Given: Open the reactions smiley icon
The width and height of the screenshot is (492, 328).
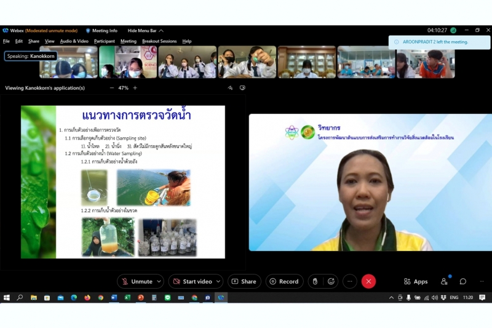Looking at the screenshot, I should [331, 281].
